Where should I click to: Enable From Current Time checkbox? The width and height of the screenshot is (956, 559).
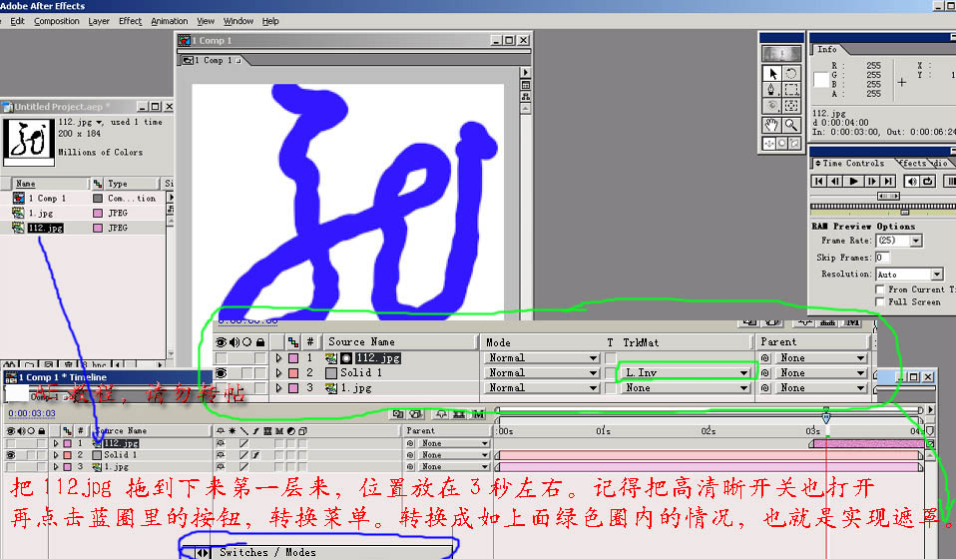(880, 289)
